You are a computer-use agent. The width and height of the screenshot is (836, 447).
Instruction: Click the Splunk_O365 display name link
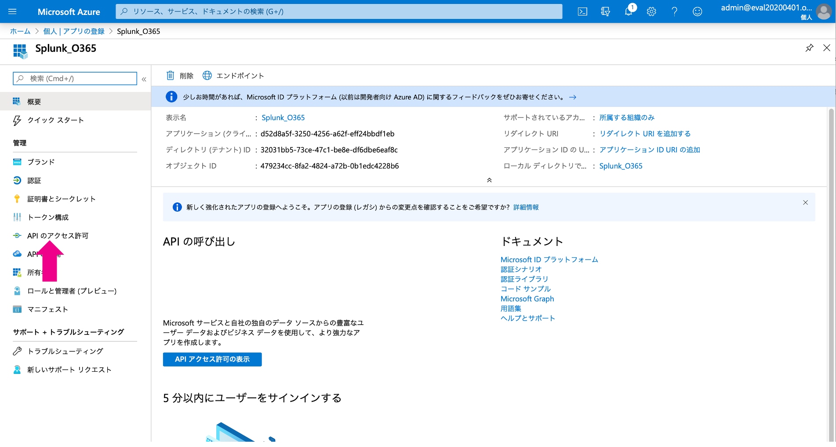pyautogui.click(x=283, y=117)
